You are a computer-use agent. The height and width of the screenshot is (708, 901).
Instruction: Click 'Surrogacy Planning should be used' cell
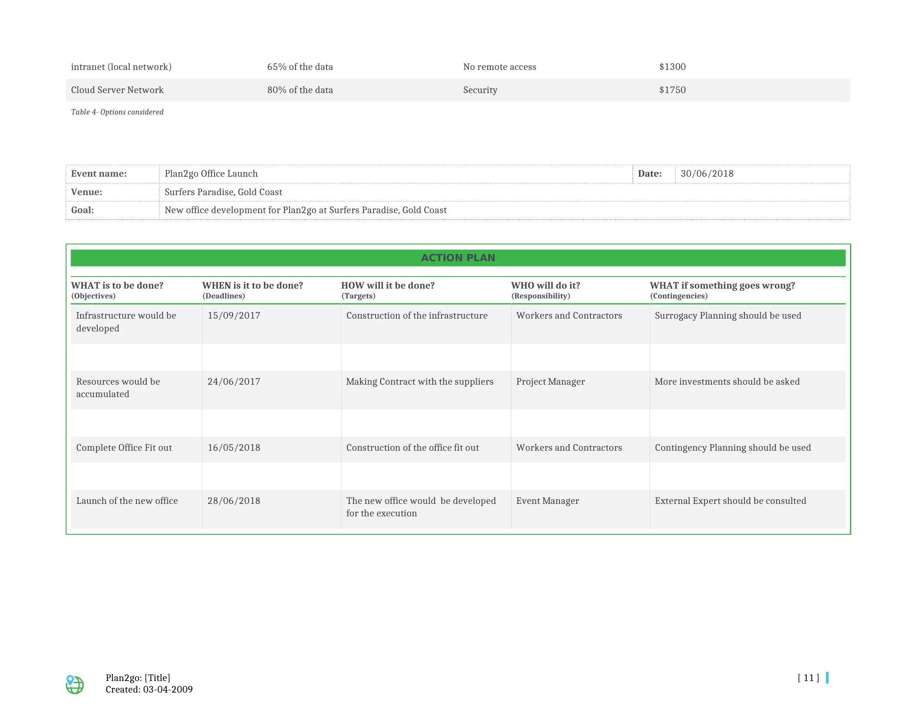[728, 316]
